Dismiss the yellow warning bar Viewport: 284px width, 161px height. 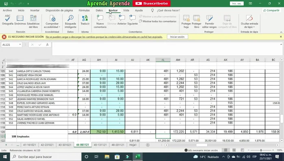281,36
